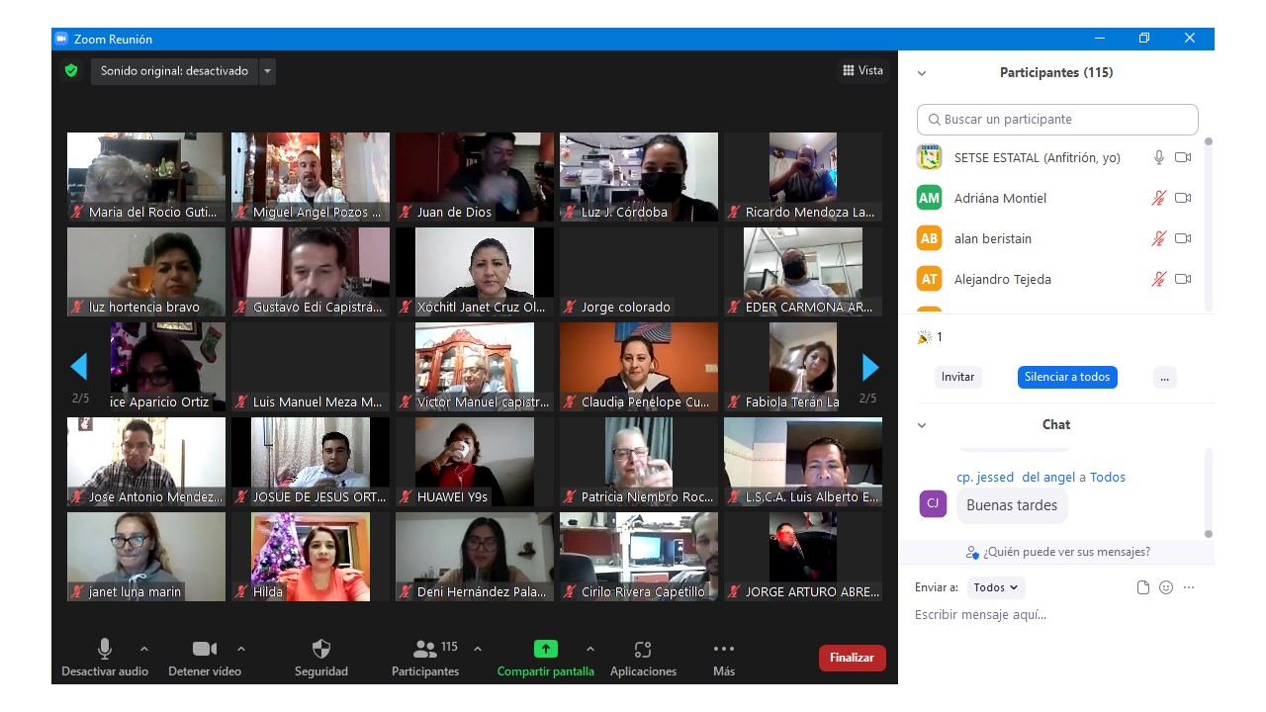Select the SETSE ESTATAL host row

coord(1054,157)
